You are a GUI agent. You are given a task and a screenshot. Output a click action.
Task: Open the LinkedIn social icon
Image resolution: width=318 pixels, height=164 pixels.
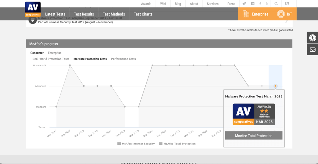253,4
